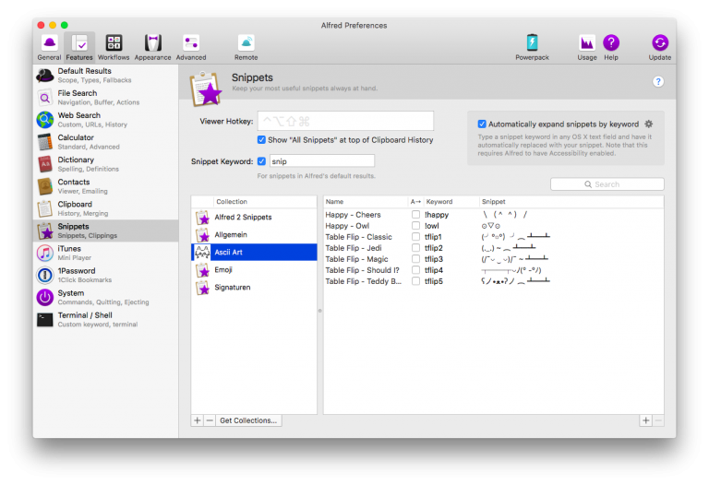Enable auto-expand checkbox for Happy - Owl
Viewport: 709px width, 485px height.
415,226
